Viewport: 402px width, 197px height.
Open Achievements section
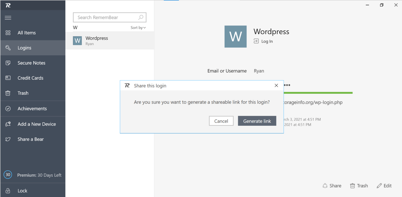(x=33, y=109)
